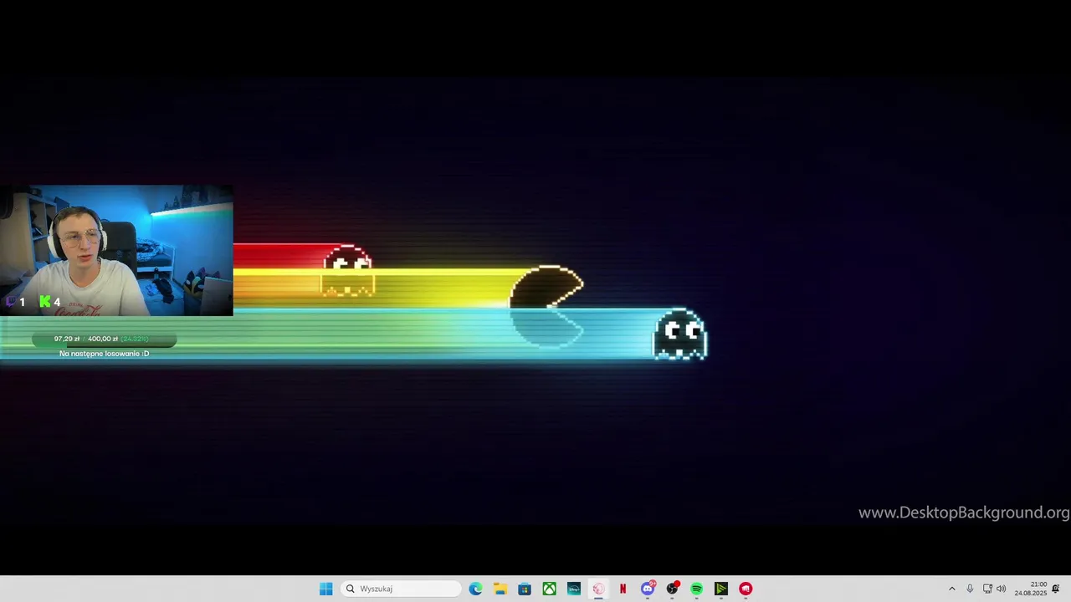
Task: Launch Microsoft Edge from taskbar
Action: point(476,589)
